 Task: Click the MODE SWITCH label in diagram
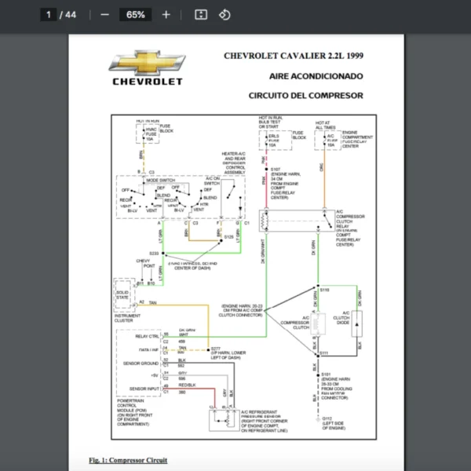click(161, 181)
